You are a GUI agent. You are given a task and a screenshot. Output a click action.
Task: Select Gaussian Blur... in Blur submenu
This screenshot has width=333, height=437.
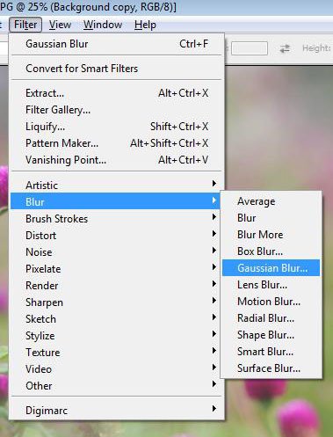tap(271, 268)
